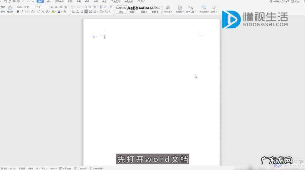Viewport: 305px width, 170px height.
Task: Apply yellow text highlight color
Action: [x=53, y=12]
